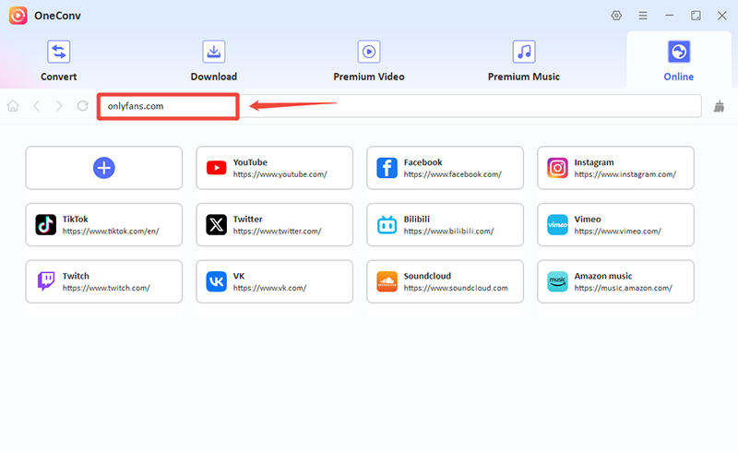
Task: Add a new site shortcut card
Action: (x=104, y=168)
